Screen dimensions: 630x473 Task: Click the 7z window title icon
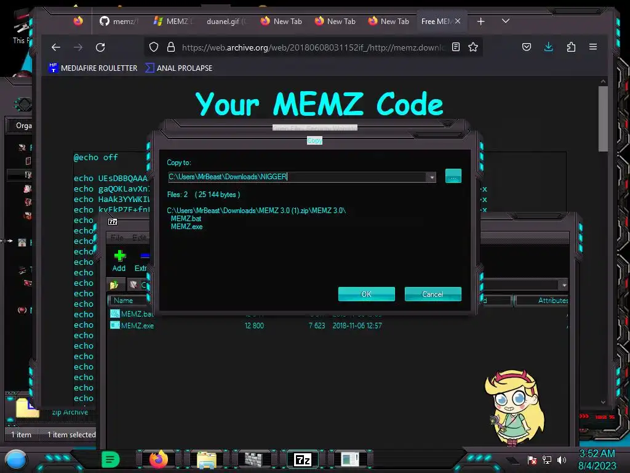(x=113, y=222)
